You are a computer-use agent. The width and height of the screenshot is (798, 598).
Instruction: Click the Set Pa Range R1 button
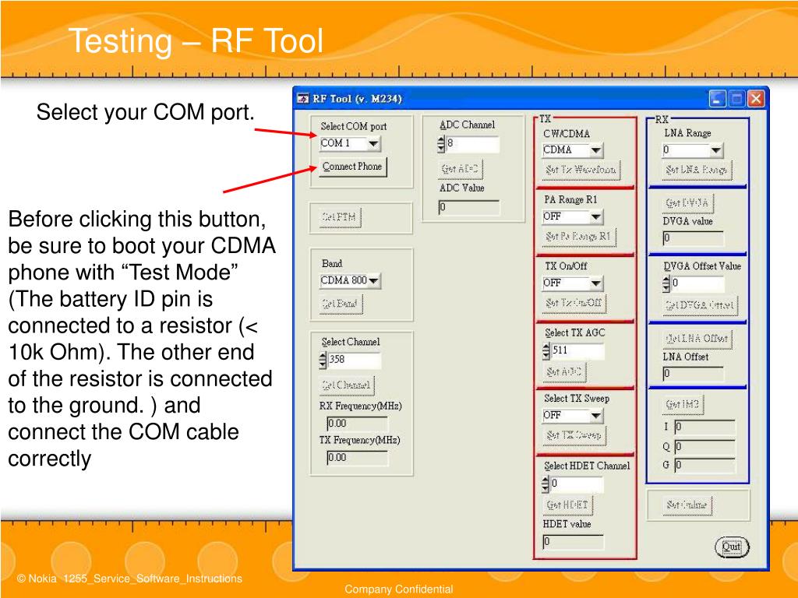coord(579,237)
